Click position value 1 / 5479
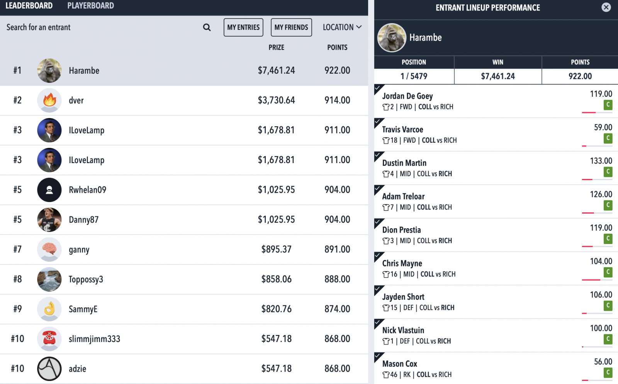618x384 pixels. (x=414, y=76)
